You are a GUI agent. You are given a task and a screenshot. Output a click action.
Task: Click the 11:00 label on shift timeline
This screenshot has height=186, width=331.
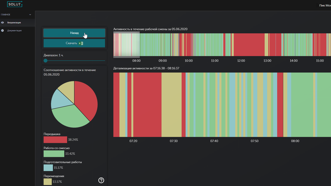coord(215,61)
